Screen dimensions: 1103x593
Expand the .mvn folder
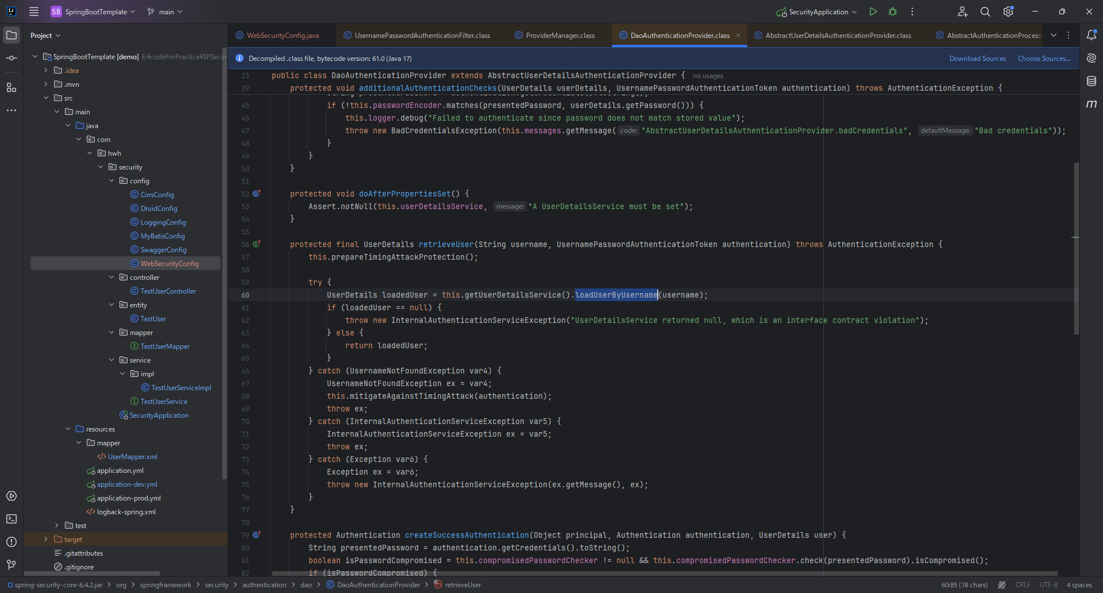[46, 84]
